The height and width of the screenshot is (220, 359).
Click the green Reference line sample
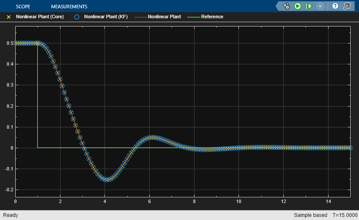194,17
